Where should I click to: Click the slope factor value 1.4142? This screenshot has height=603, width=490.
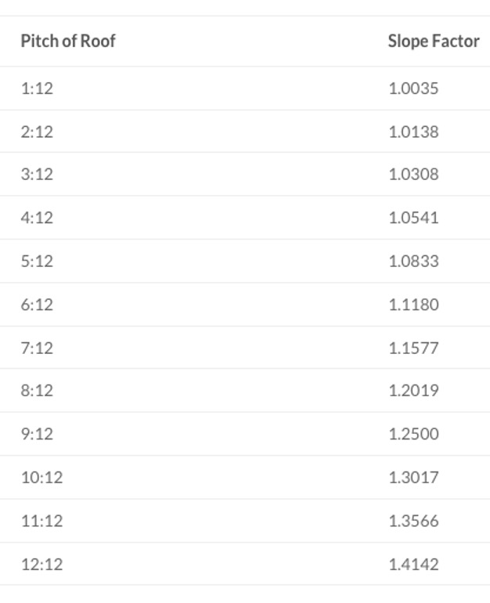[413, 564]
